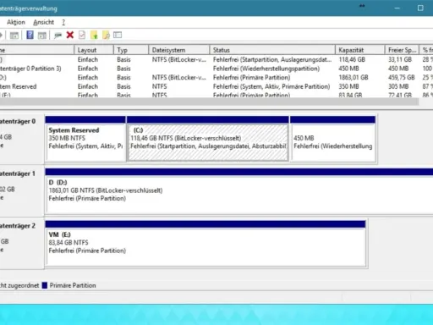
Task: Click the horizontal scrollbar of volume list
Action: [209, 102]
